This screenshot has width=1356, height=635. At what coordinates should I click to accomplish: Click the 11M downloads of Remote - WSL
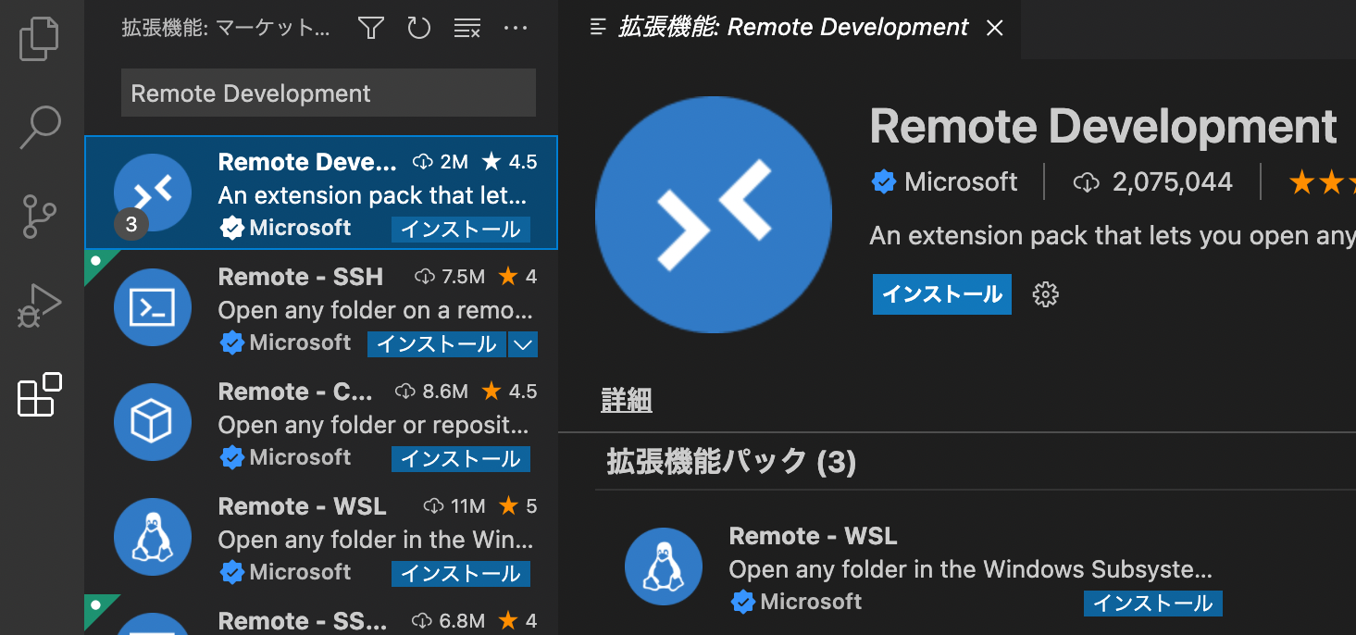click(454, 506)
